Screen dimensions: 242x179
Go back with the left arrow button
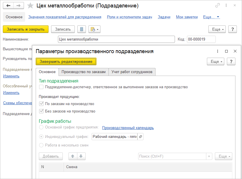(8, 6)
